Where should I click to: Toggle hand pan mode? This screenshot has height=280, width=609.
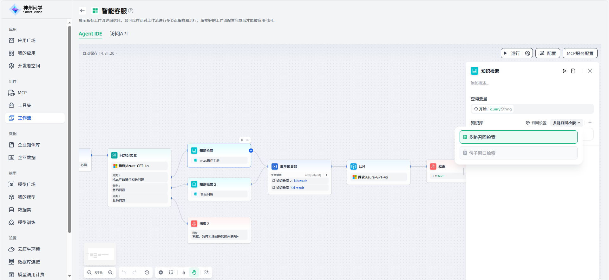coord(194,272)
